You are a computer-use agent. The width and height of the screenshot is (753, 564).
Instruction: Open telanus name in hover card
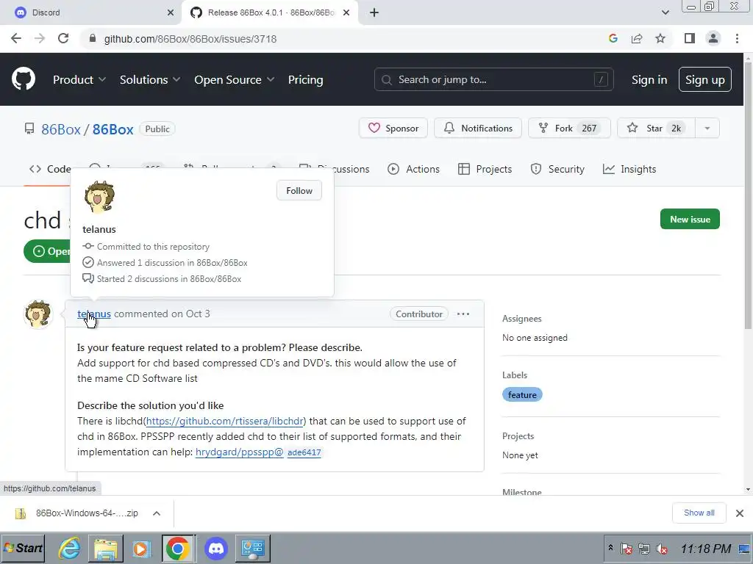pyautogui.click(x=99, y=229)
